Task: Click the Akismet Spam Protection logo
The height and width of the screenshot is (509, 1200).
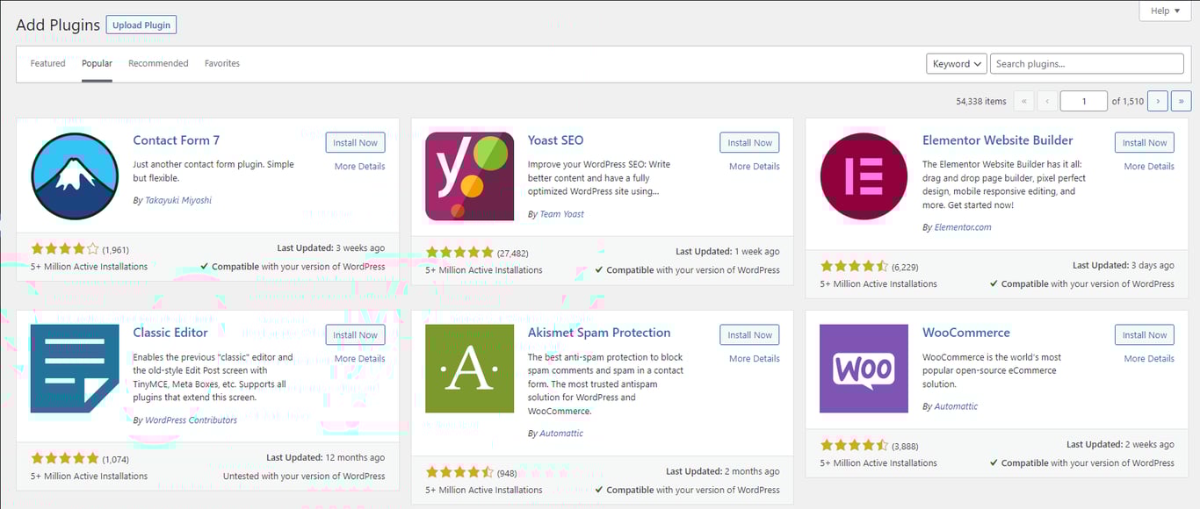Action: 469,369
